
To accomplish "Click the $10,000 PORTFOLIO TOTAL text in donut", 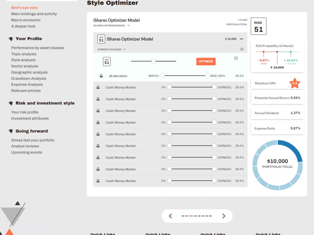I will tap(277, 164).
